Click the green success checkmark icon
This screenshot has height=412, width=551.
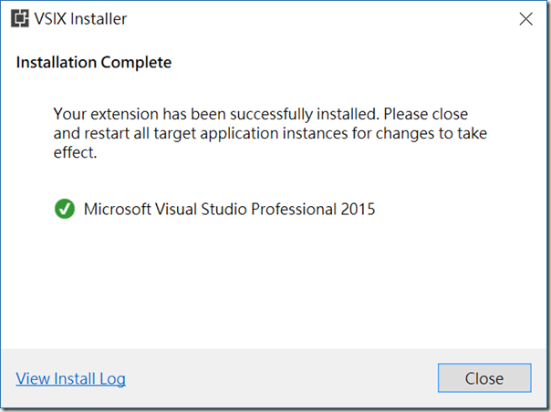pyautogui.click(x=64, y=210)
